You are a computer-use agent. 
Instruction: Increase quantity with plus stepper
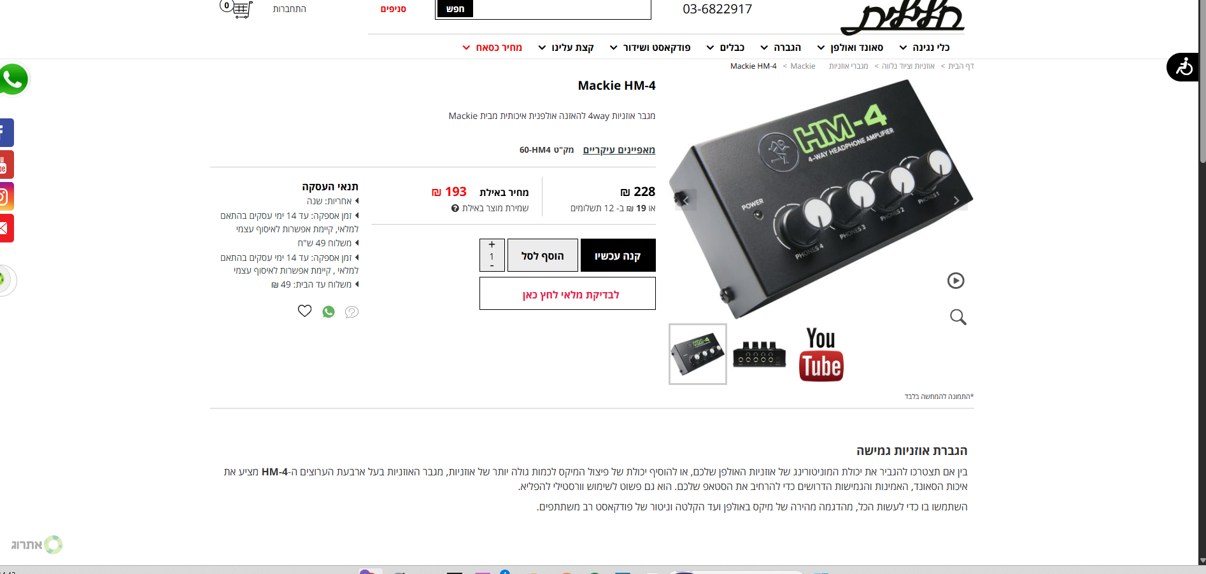[x=492, y=244]
